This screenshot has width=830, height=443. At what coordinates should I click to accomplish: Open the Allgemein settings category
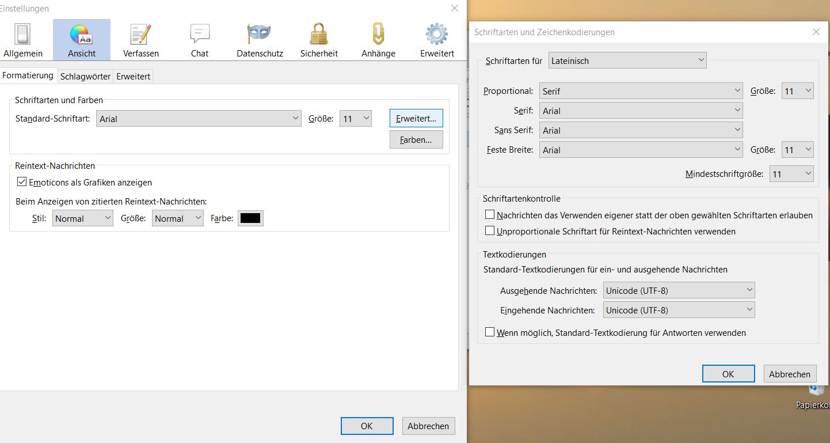[x=23, y=40]
